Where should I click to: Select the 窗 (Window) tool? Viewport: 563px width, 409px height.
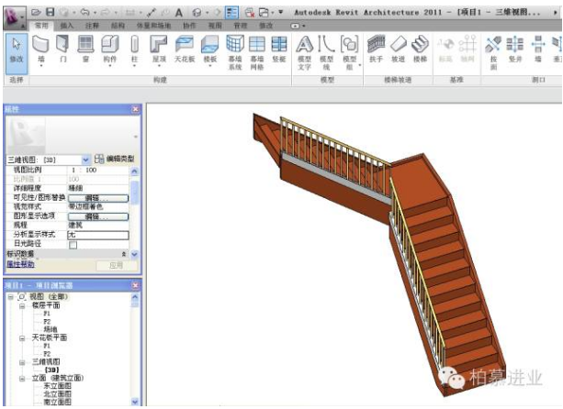[x=85, y=50]
